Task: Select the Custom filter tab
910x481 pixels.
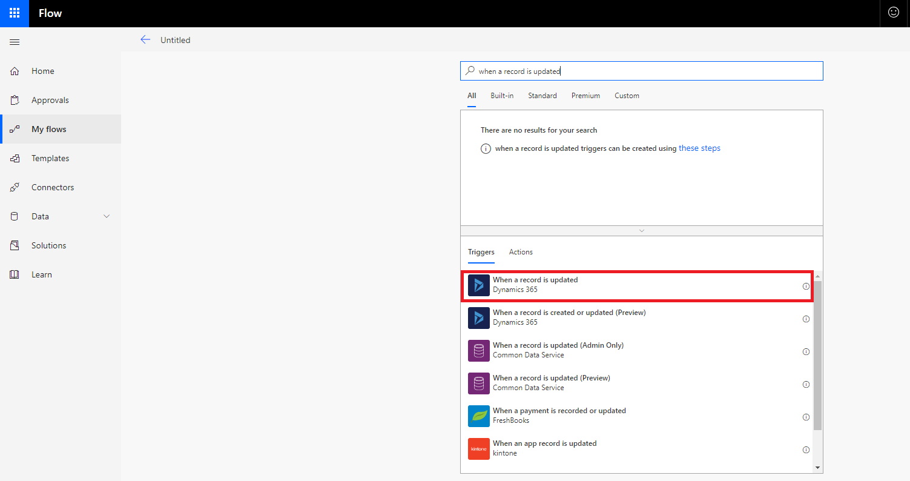Action: pos(627,96)
